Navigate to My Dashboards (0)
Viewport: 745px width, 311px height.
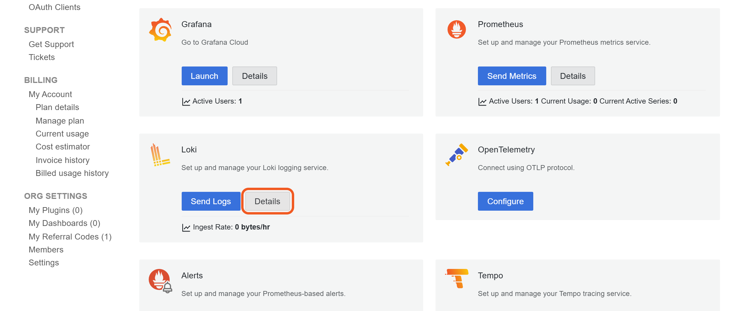click(64, 223)
